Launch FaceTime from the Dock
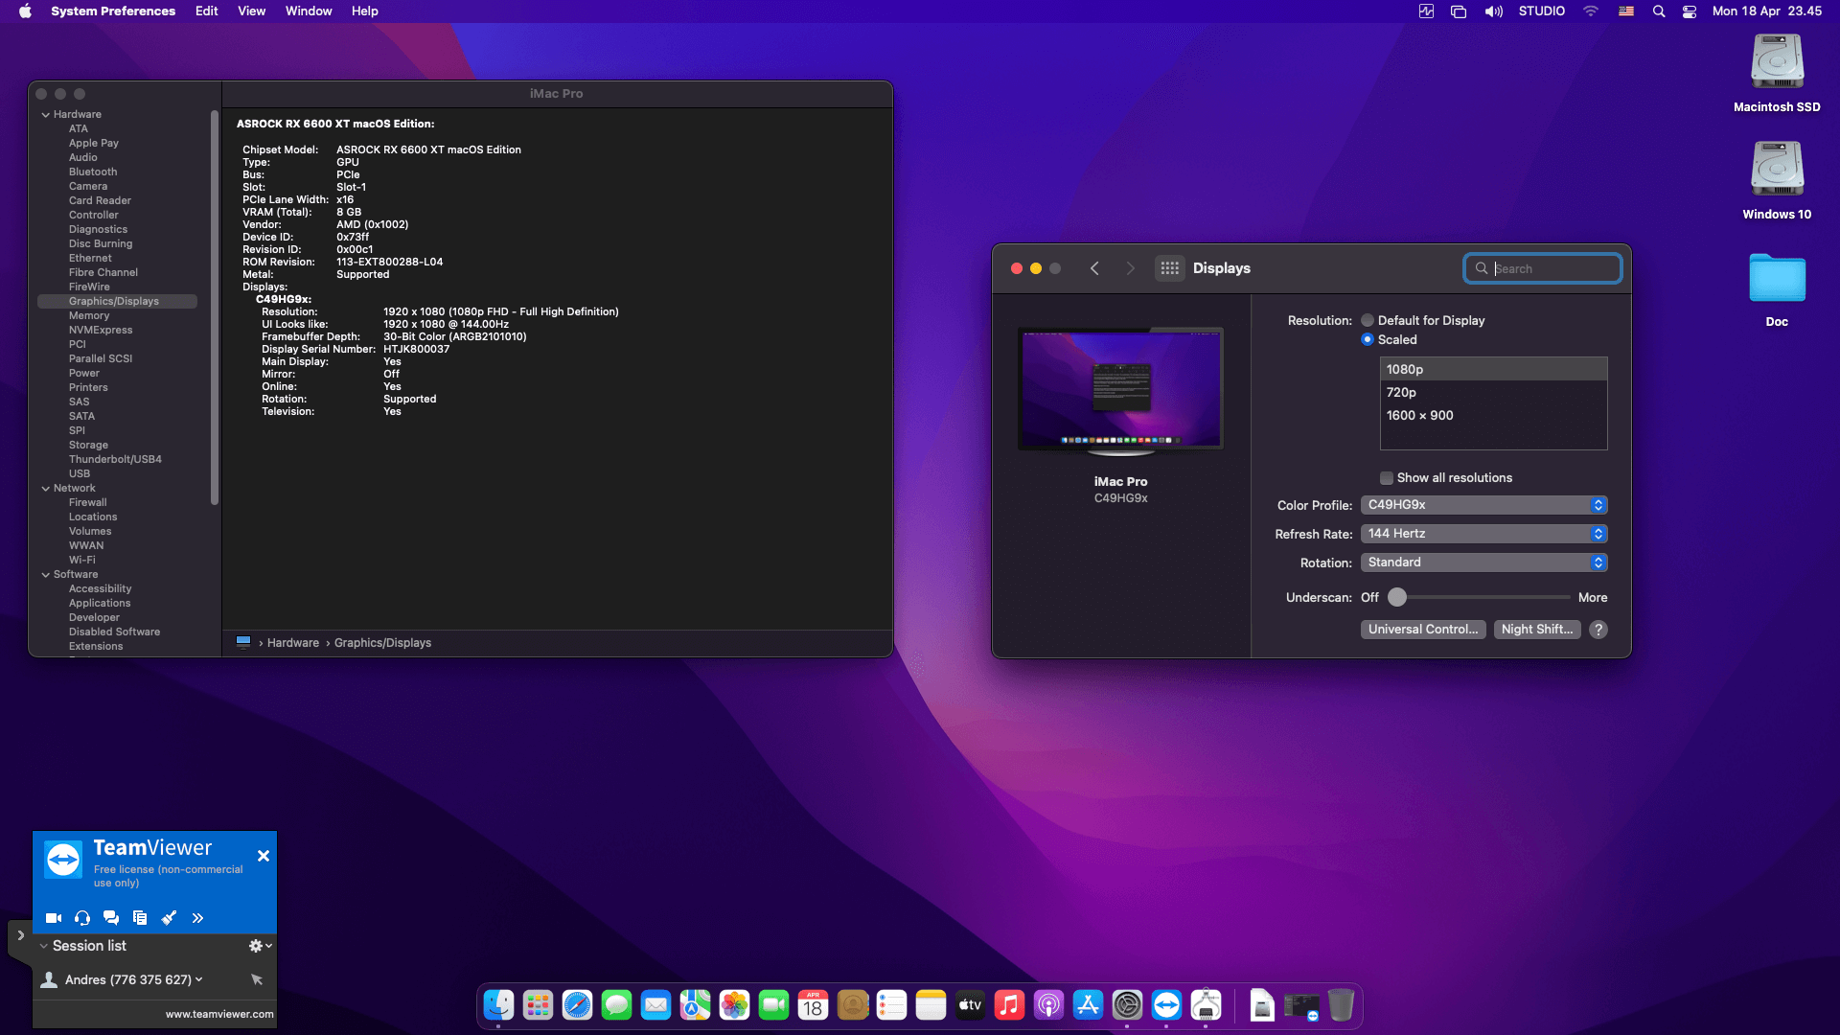1840x1035 pixels. 773,1004
